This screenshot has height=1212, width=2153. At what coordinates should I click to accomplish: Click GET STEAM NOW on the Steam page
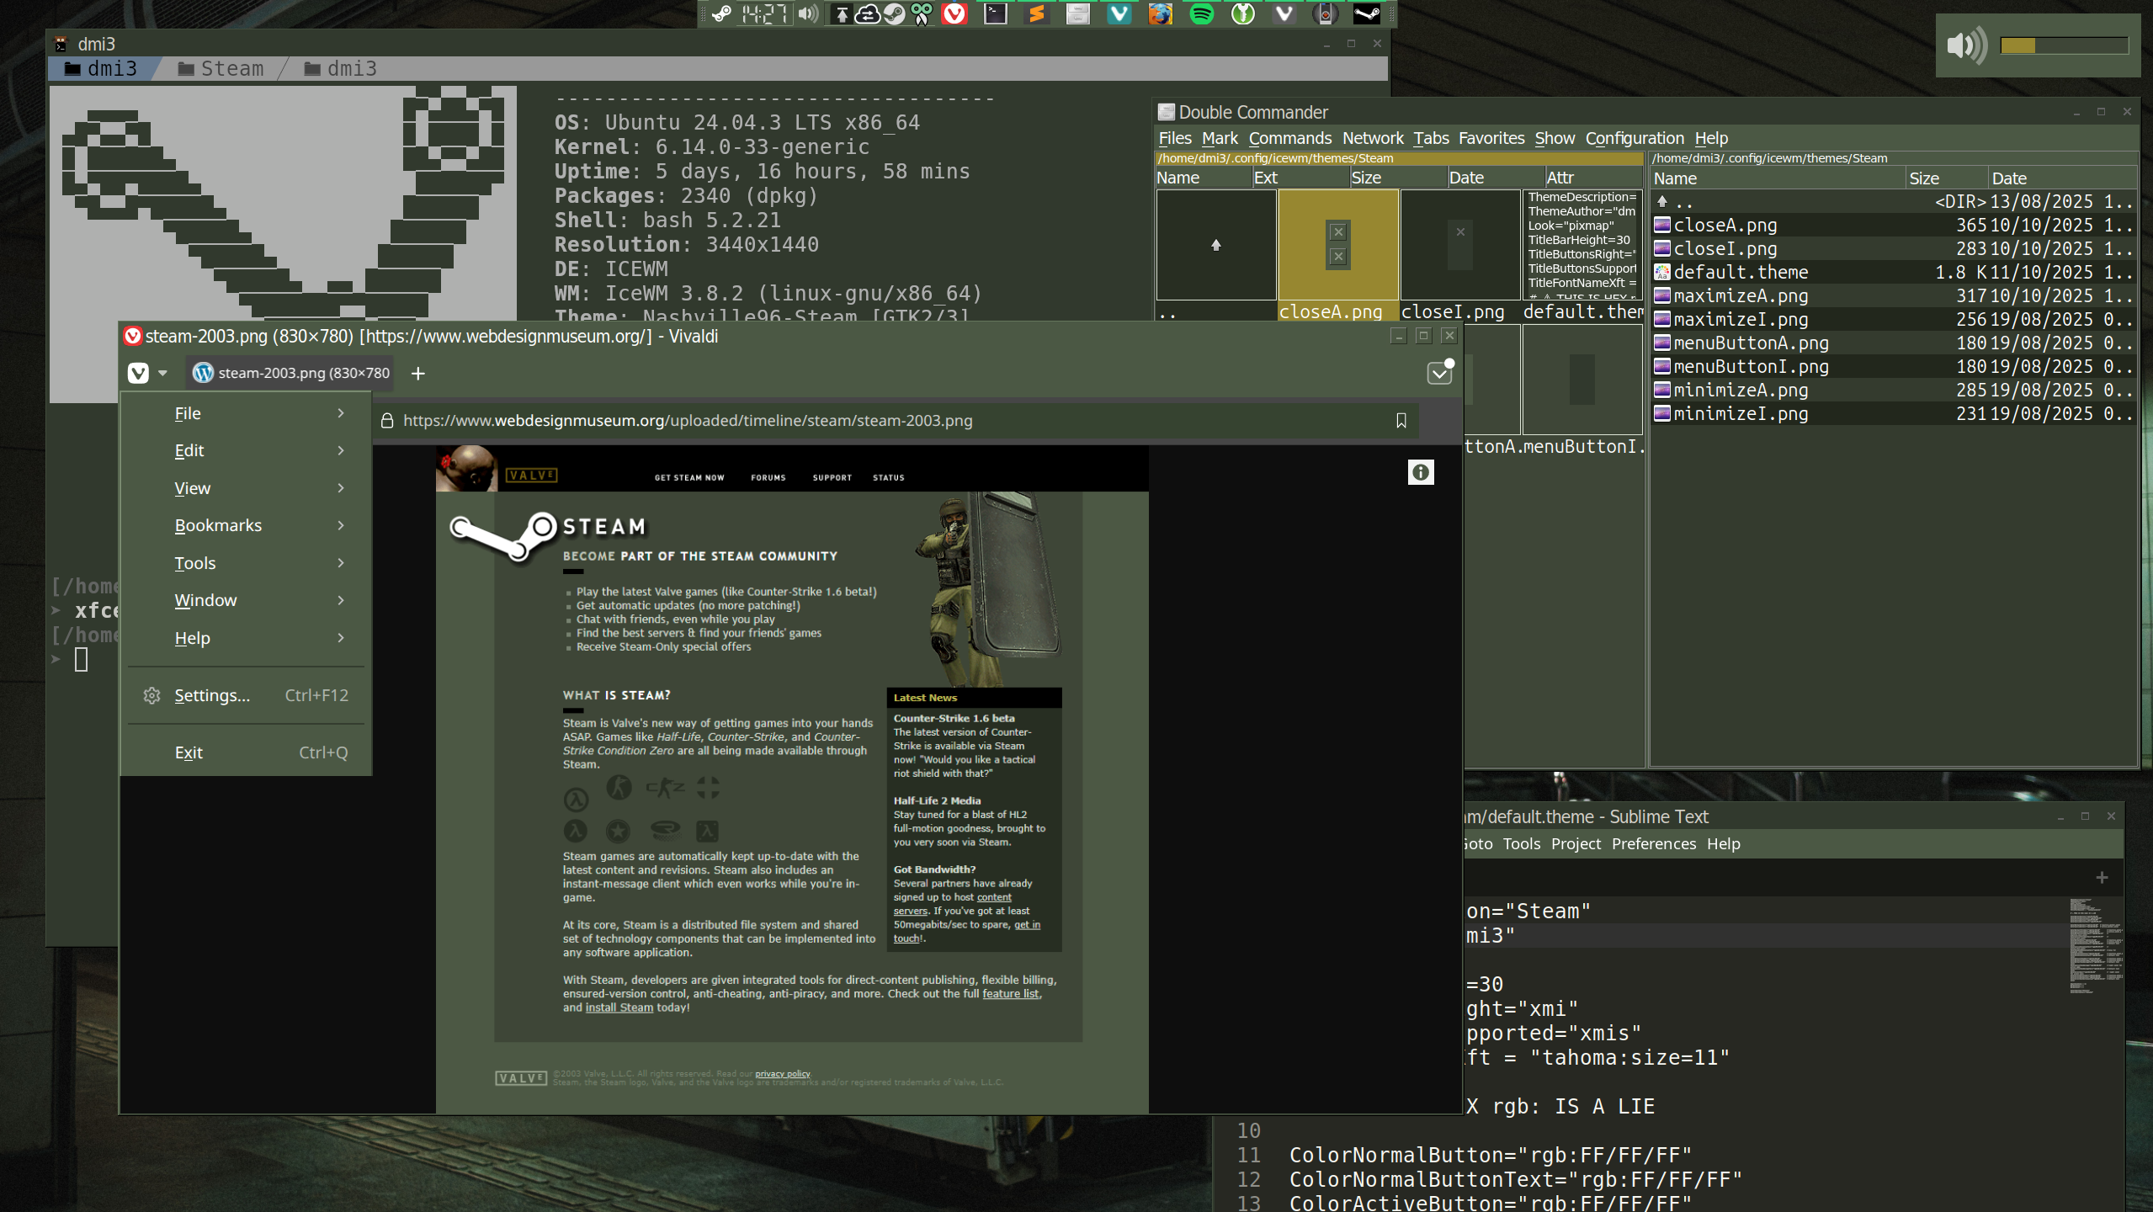[688, 477]
